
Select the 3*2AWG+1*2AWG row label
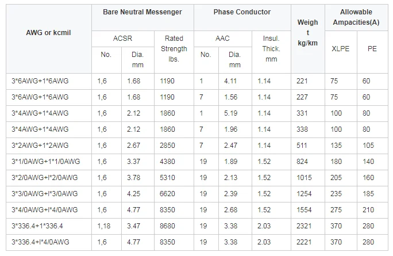point(40,146)
